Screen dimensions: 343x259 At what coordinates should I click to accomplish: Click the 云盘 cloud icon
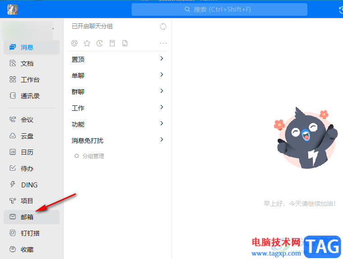13,136
